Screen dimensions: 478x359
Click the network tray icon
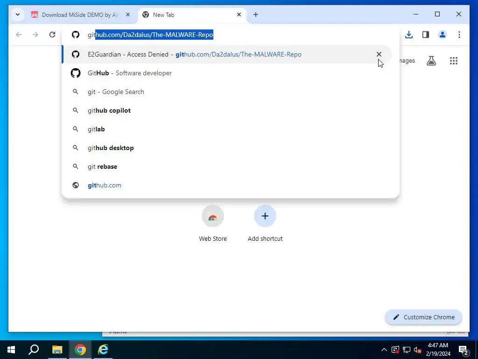(x=407, y=350)
